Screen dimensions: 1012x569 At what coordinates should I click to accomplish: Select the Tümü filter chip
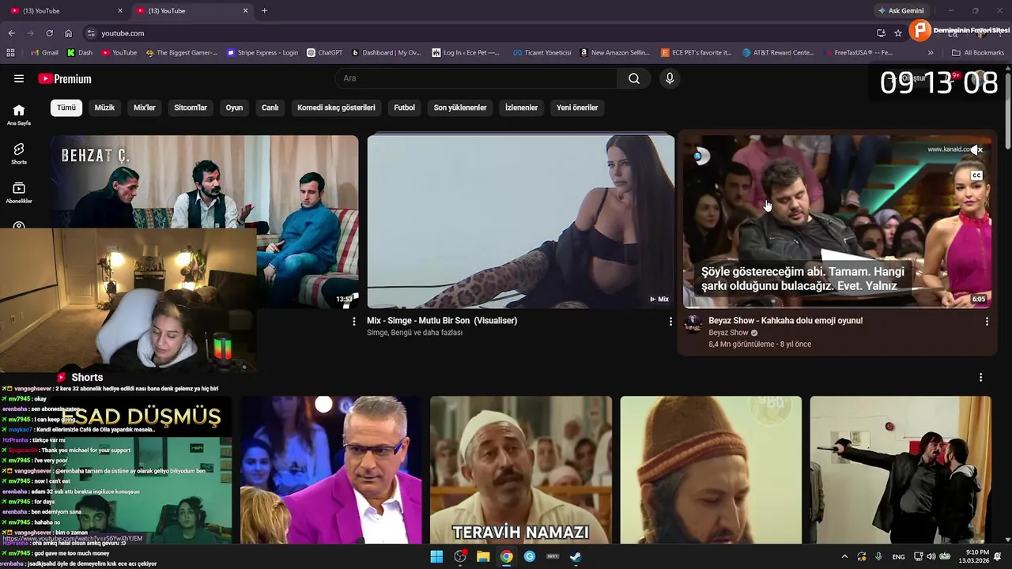66,107
